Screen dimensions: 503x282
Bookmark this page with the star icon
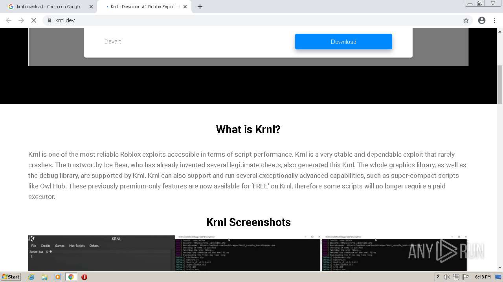[x=466, y=20]
